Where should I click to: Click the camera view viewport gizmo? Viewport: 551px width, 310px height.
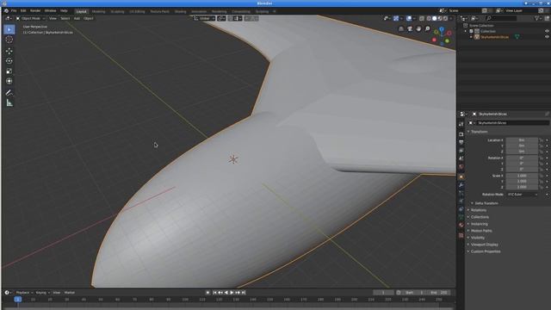click(410, 29)
